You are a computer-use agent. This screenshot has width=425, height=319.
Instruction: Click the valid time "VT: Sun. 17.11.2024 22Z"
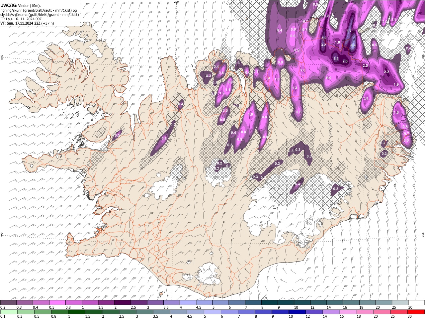tap(21, 23)
